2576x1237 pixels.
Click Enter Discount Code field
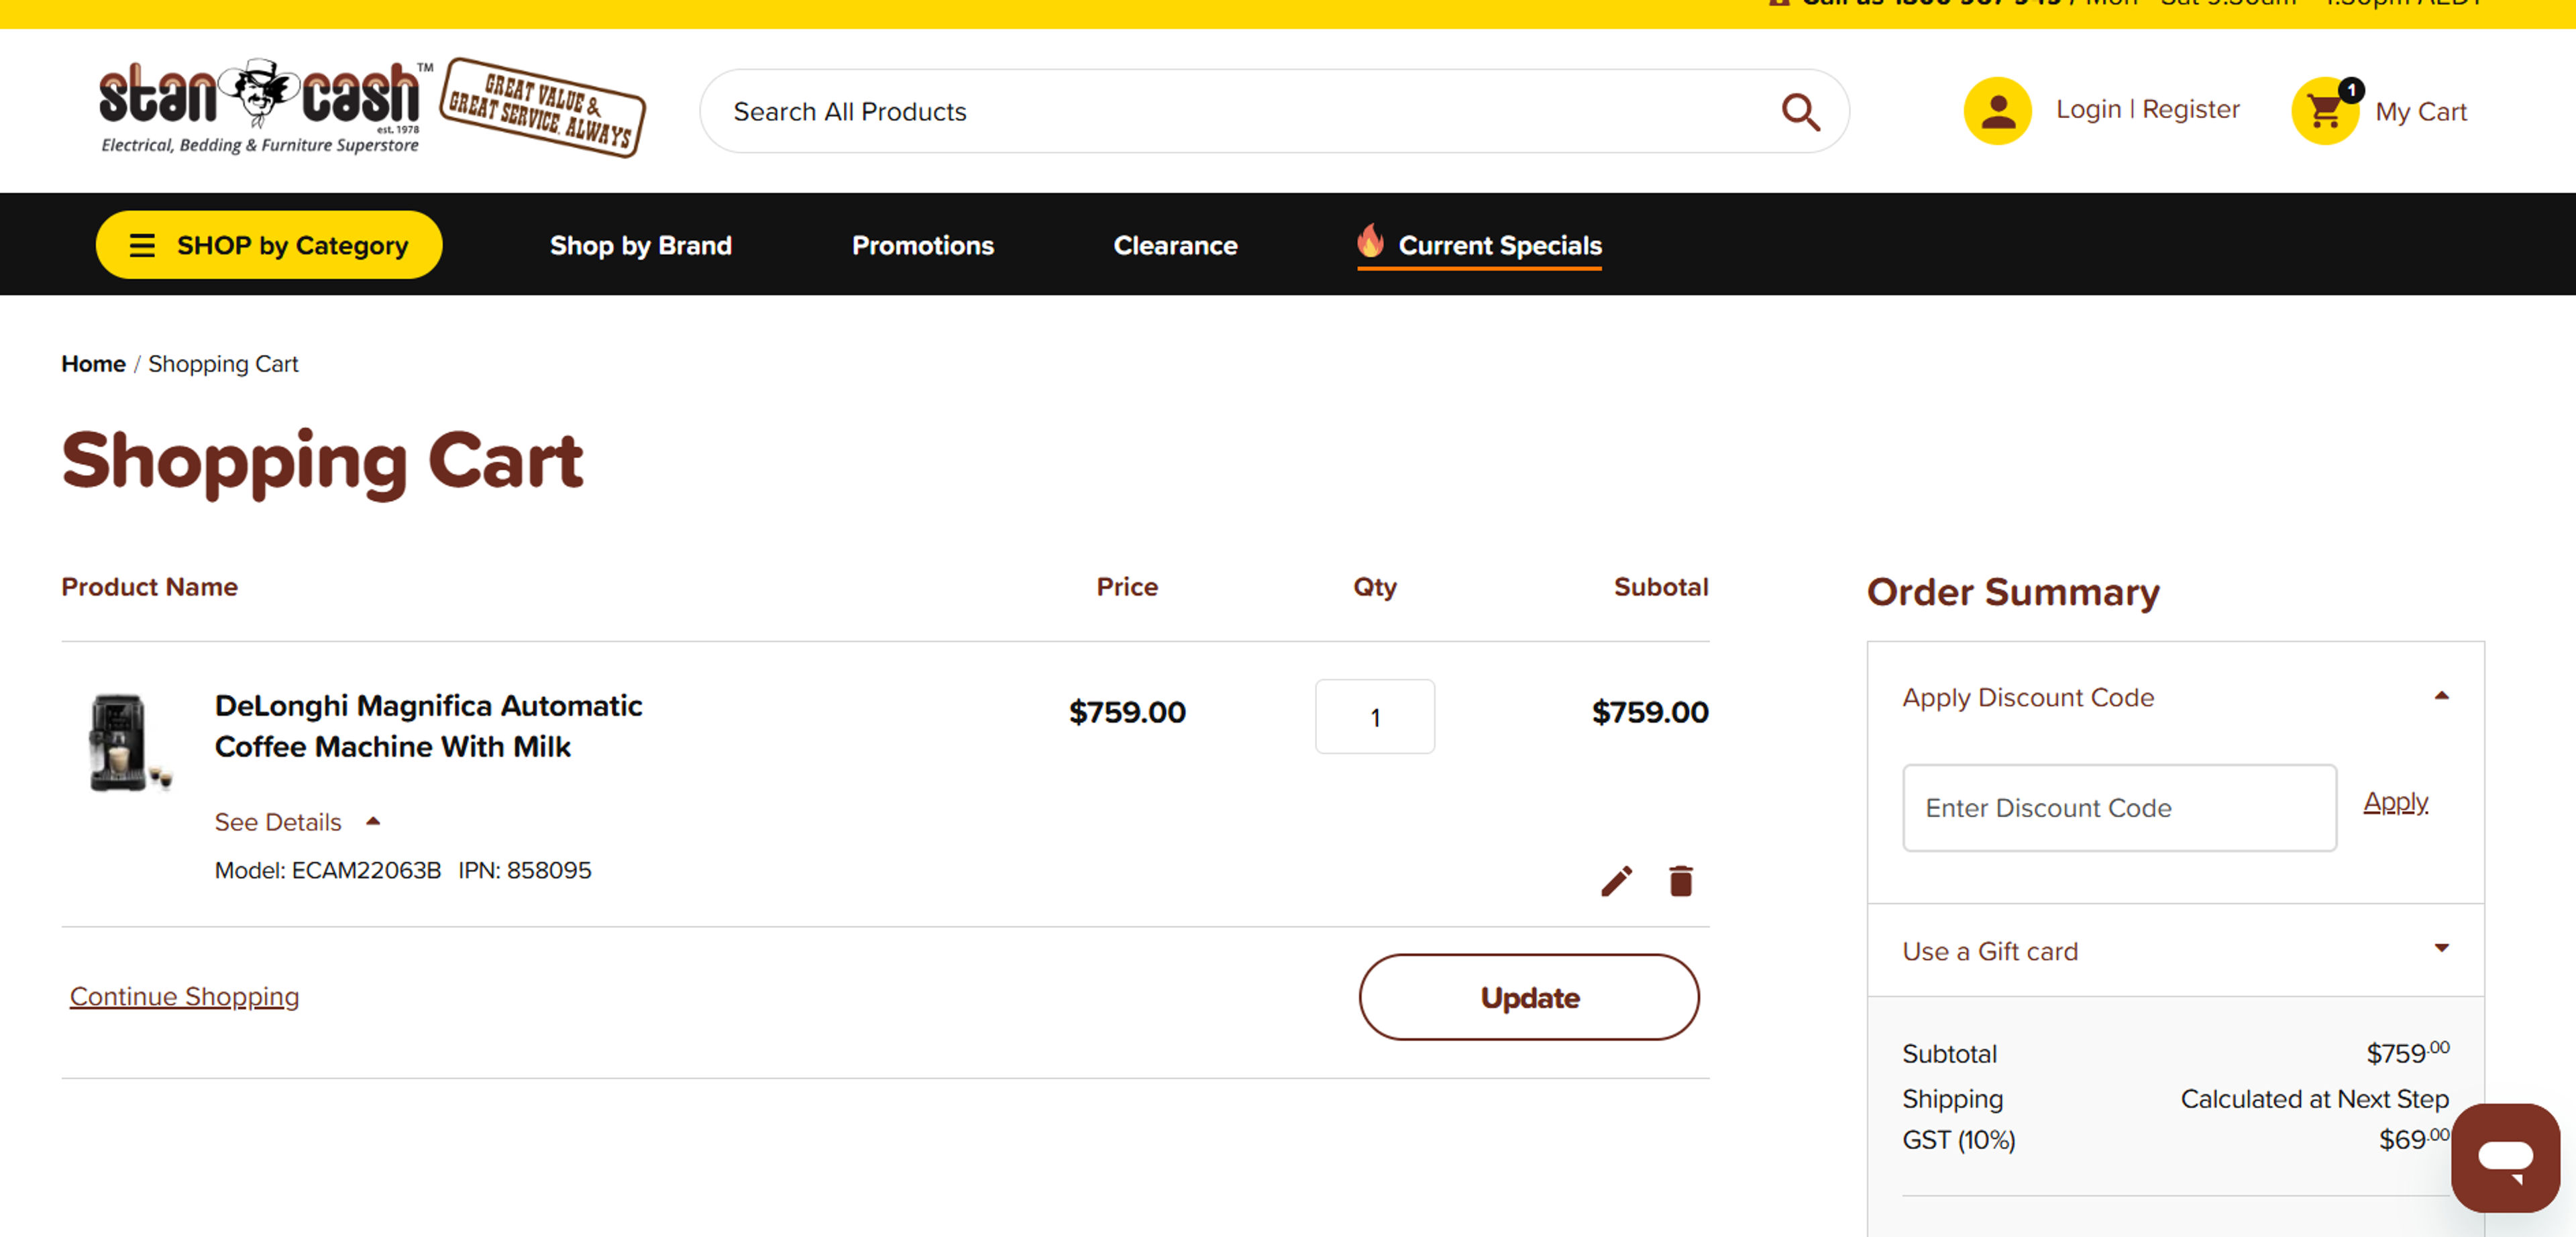(x=2119, y=808)
